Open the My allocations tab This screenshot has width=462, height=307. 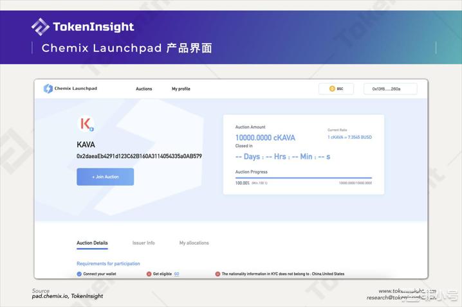click(194, 243)
